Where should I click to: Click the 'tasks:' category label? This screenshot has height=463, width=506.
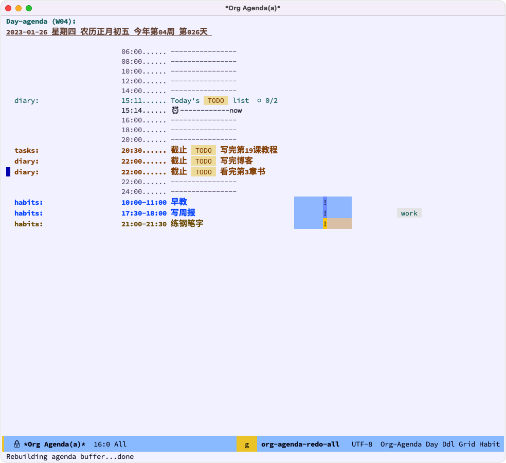(x=26, y=150)
